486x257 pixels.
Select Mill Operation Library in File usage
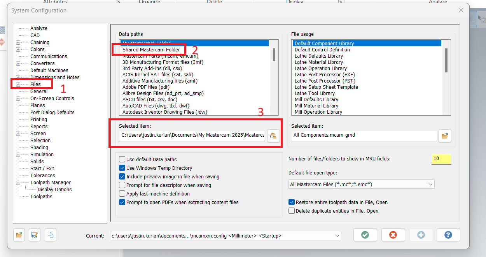point(318,112)
